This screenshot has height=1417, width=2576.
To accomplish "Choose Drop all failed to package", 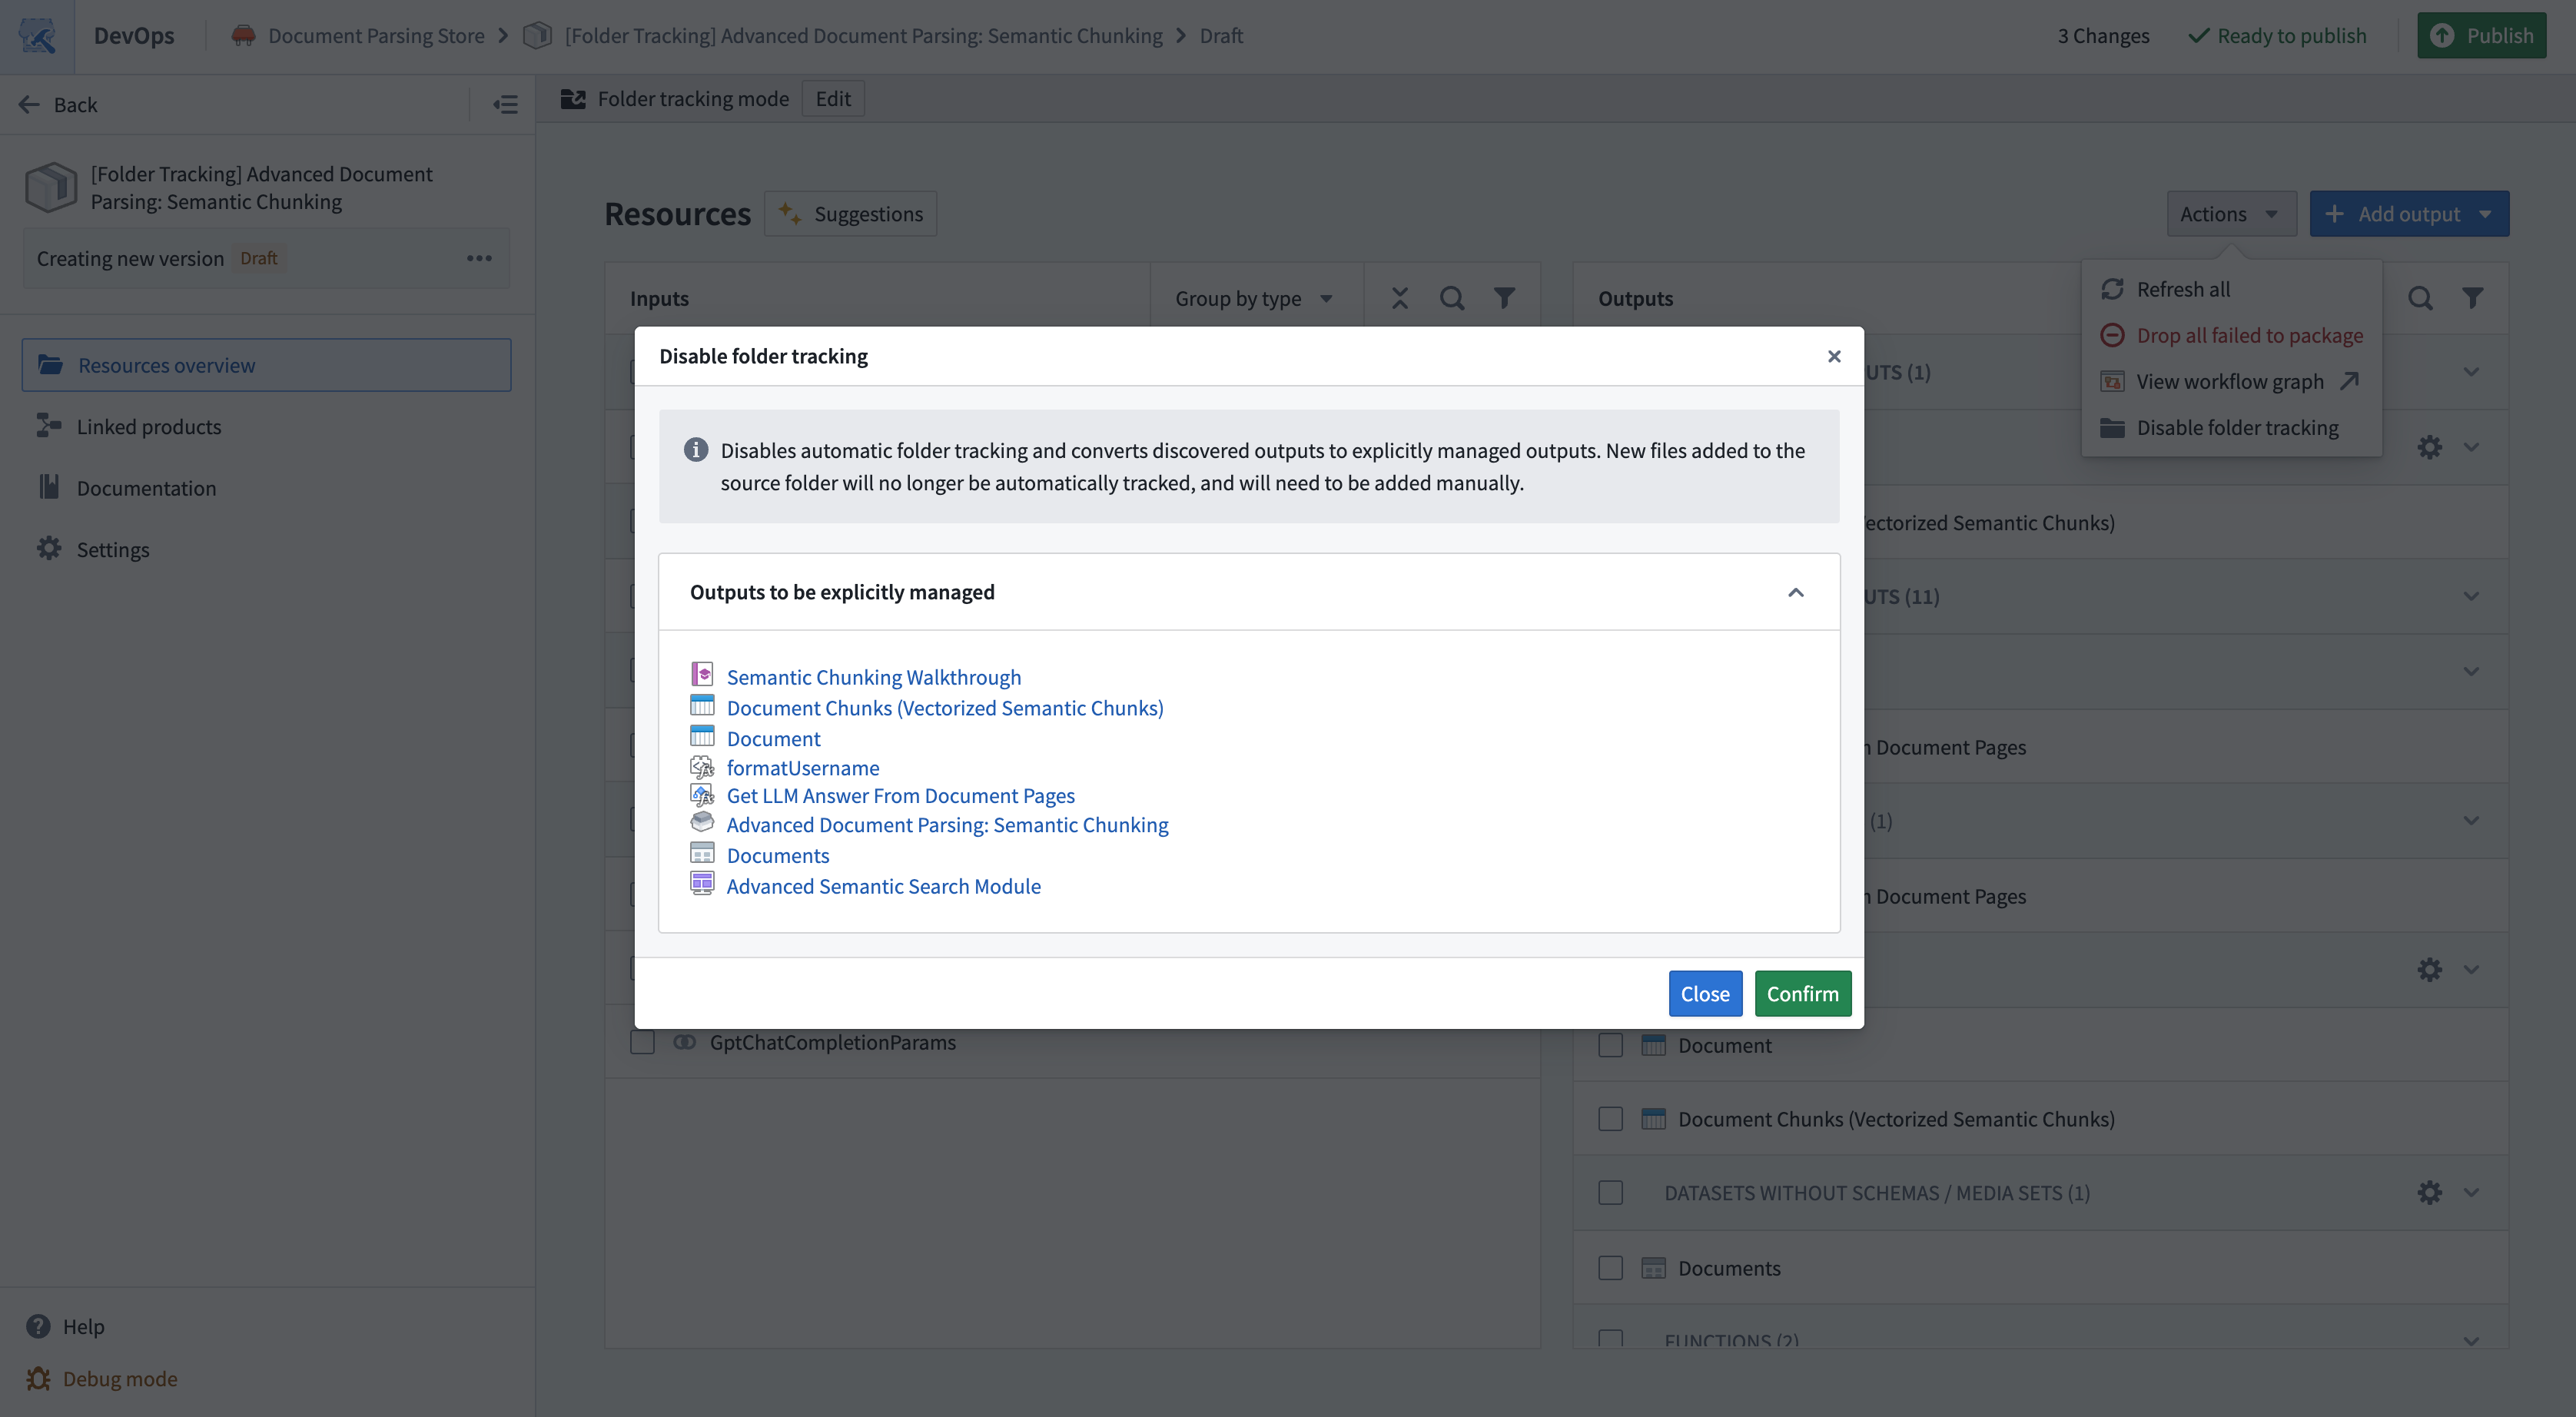I will 2231,335.
